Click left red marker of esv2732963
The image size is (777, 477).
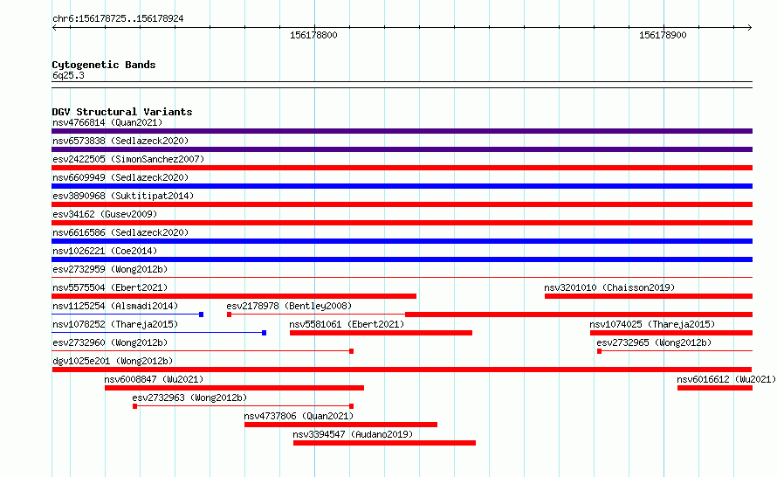[x=134, y=406]
